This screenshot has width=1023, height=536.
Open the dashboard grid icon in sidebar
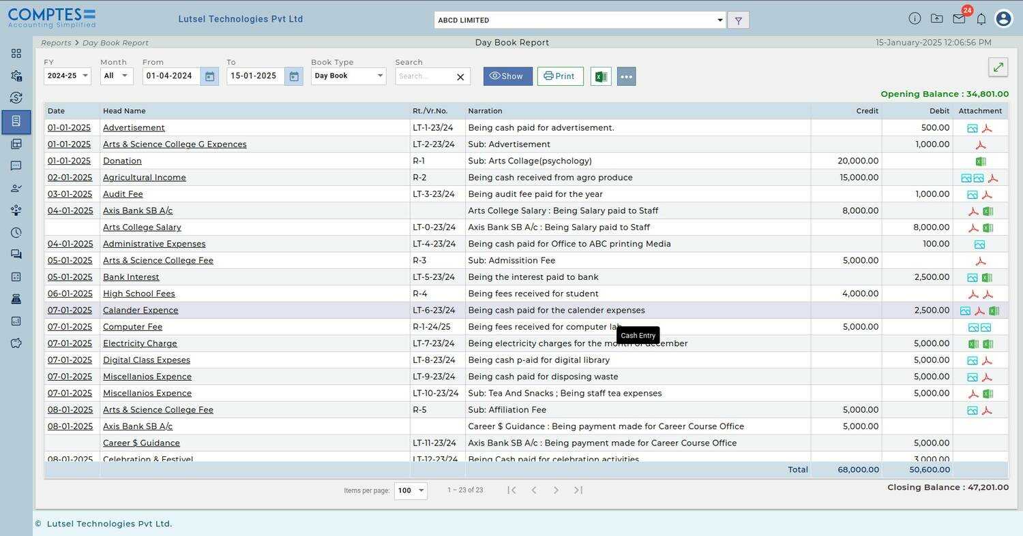[16, 54]
